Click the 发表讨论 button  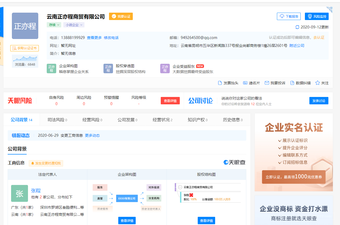(319, 101)
